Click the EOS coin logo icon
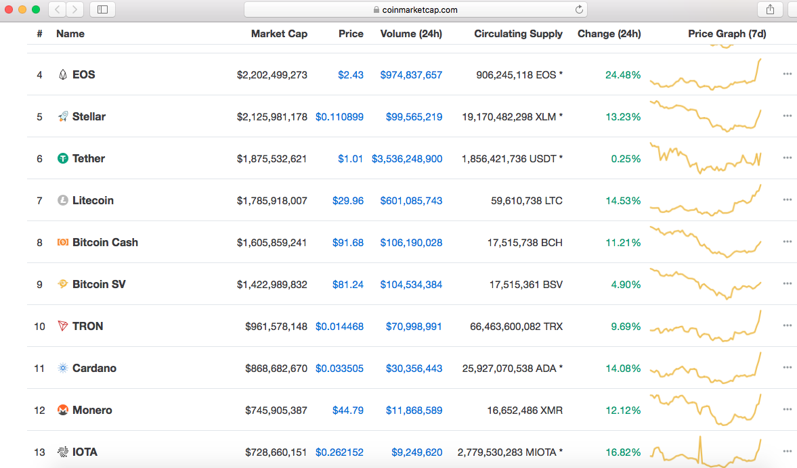797x468 pixels. pyautogui.click(x=62, y=74)
